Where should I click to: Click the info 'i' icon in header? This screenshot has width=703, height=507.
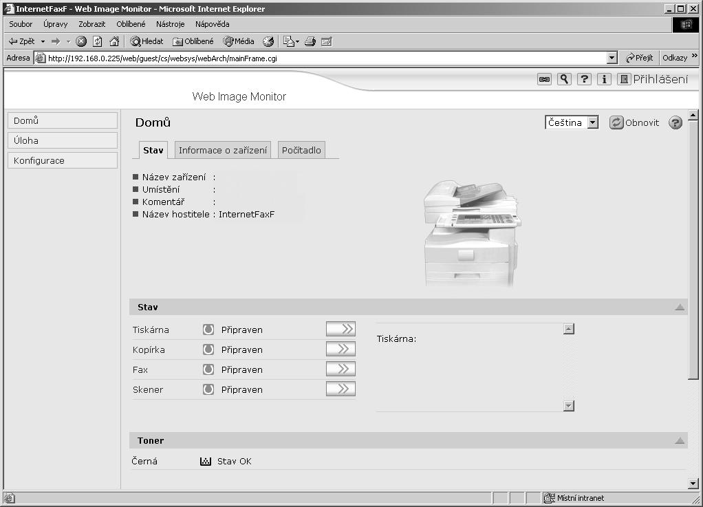click(x=604, y=79)
